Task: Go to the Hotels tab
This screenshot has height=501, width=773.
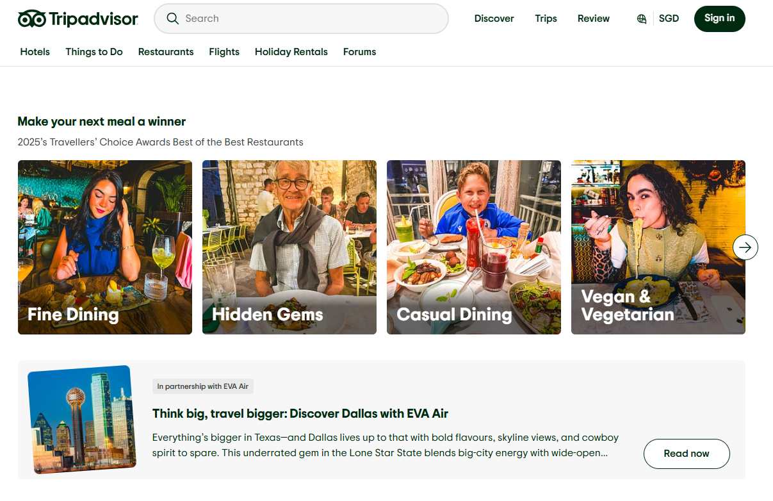Action: point(35,52)
